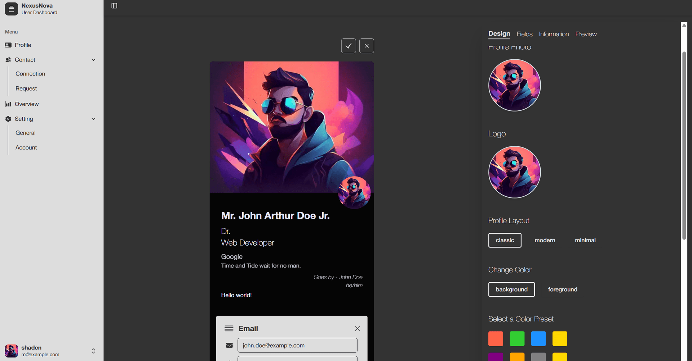
Task: Click the drag handle icon beside Email
Action: click(229, 329)
